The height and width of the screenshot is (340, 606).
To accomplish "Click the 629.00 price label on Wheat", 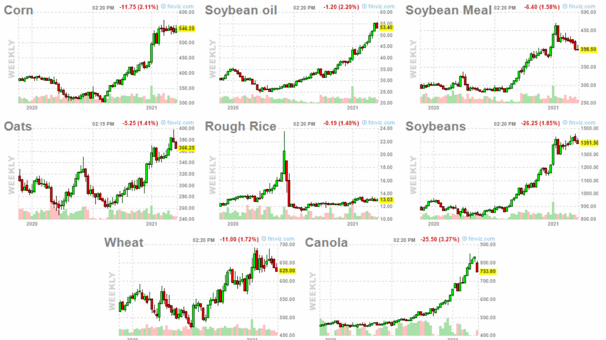I will pyautogui.click(x=287, y=271).
